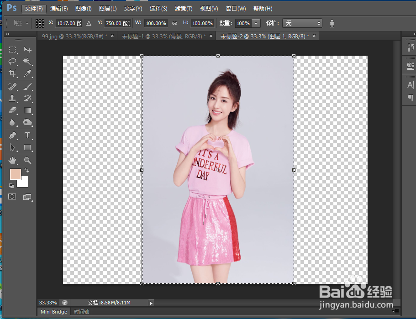416x319 pixels.
Task: Toggle relative positioning triangle in options bar
Action: click(89, 23)
